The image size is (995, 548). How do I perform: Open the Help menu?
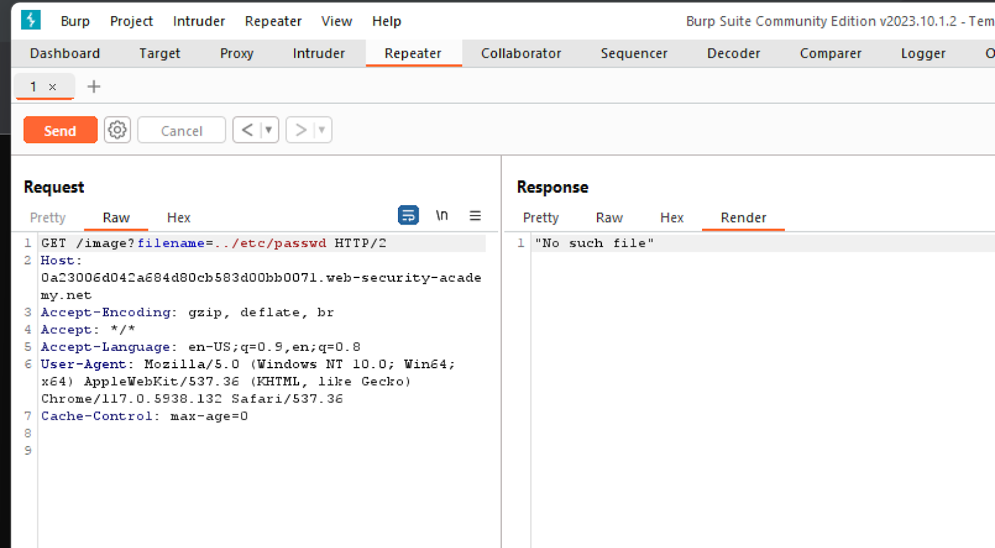tap(386, 21)
